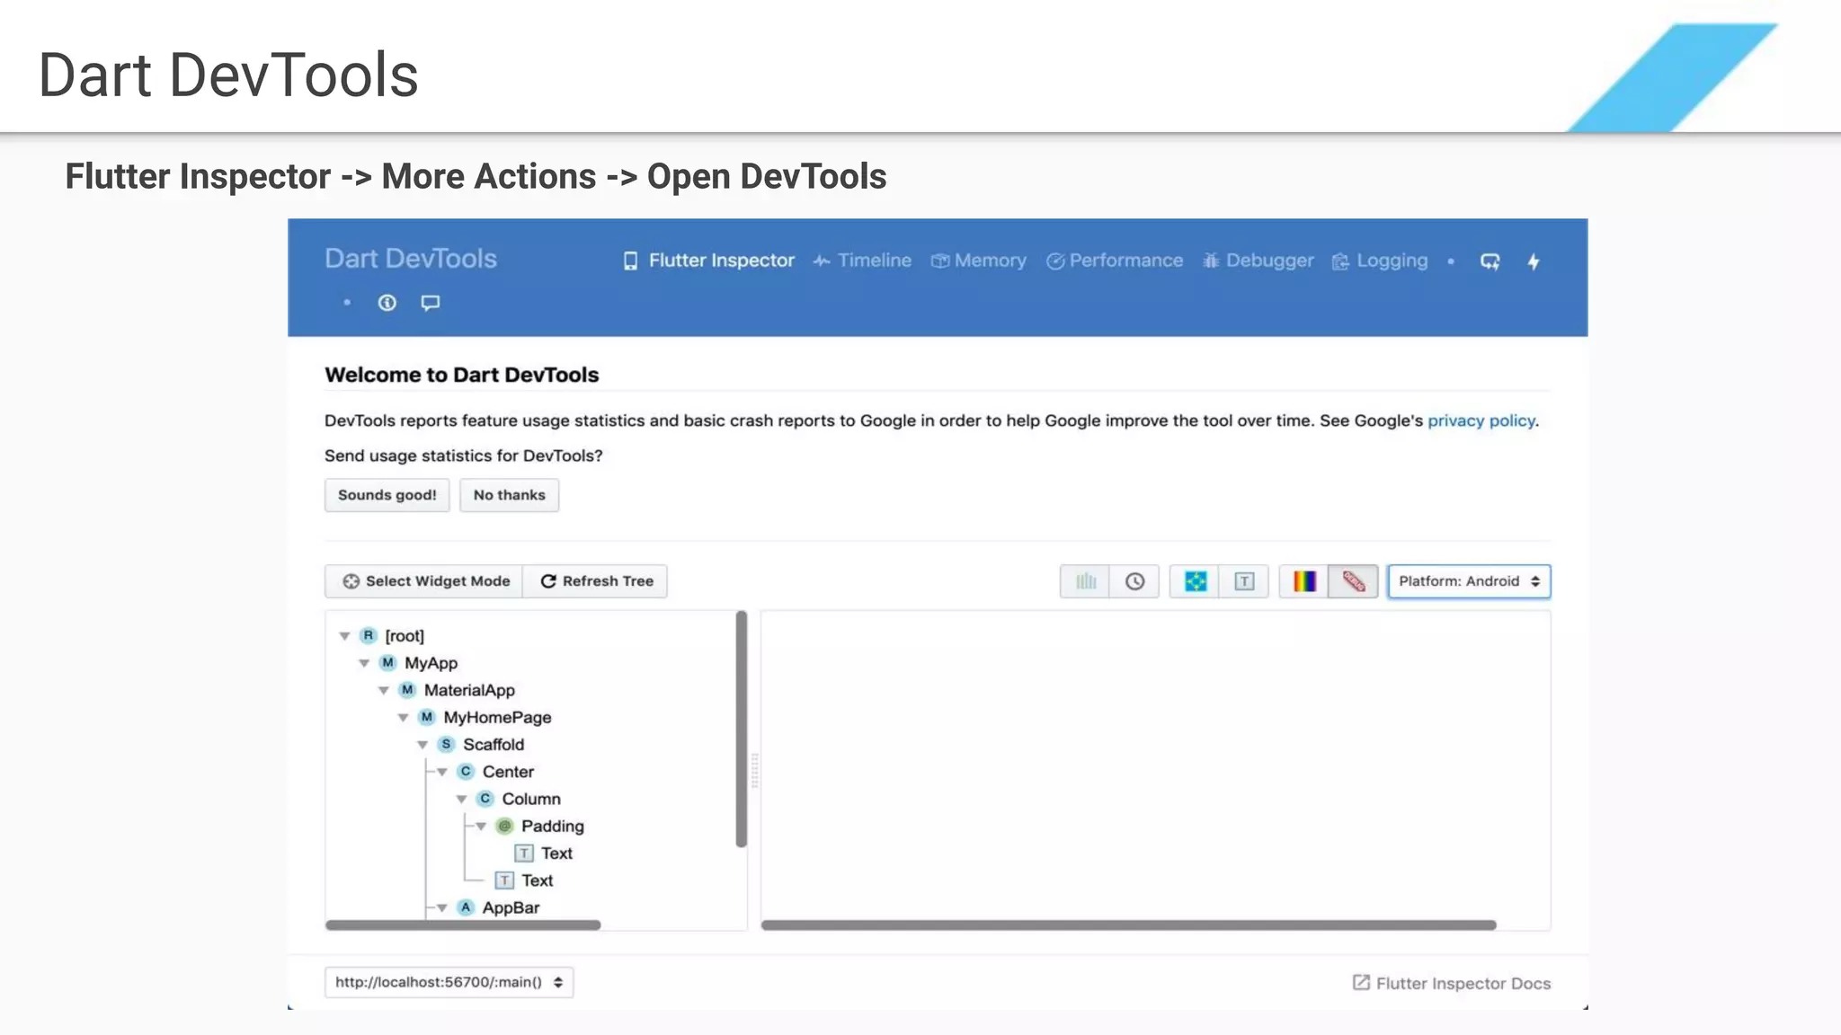
Task: Toggle the debug paint blue icon
Action: (1195, 581)
